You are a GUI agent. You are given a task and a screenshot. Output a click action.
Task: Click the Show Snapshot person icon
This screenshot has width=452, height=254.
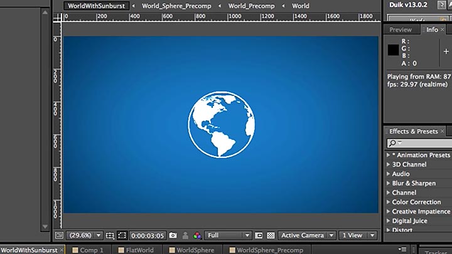(185, 236)
